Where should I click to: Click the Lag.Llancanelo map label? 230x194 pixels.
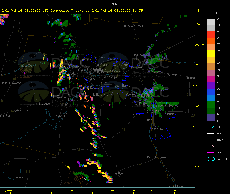tap(16, 177)
